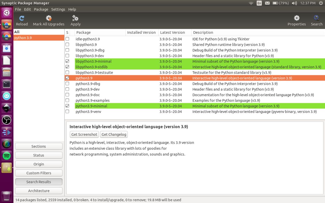Switch to Status filter view
This screenshot has height=203, width=325.
tap(39, 155)
